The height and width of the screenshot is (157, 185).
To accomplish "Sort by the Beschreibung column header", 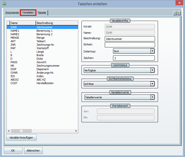I will (x=57, y=23).
